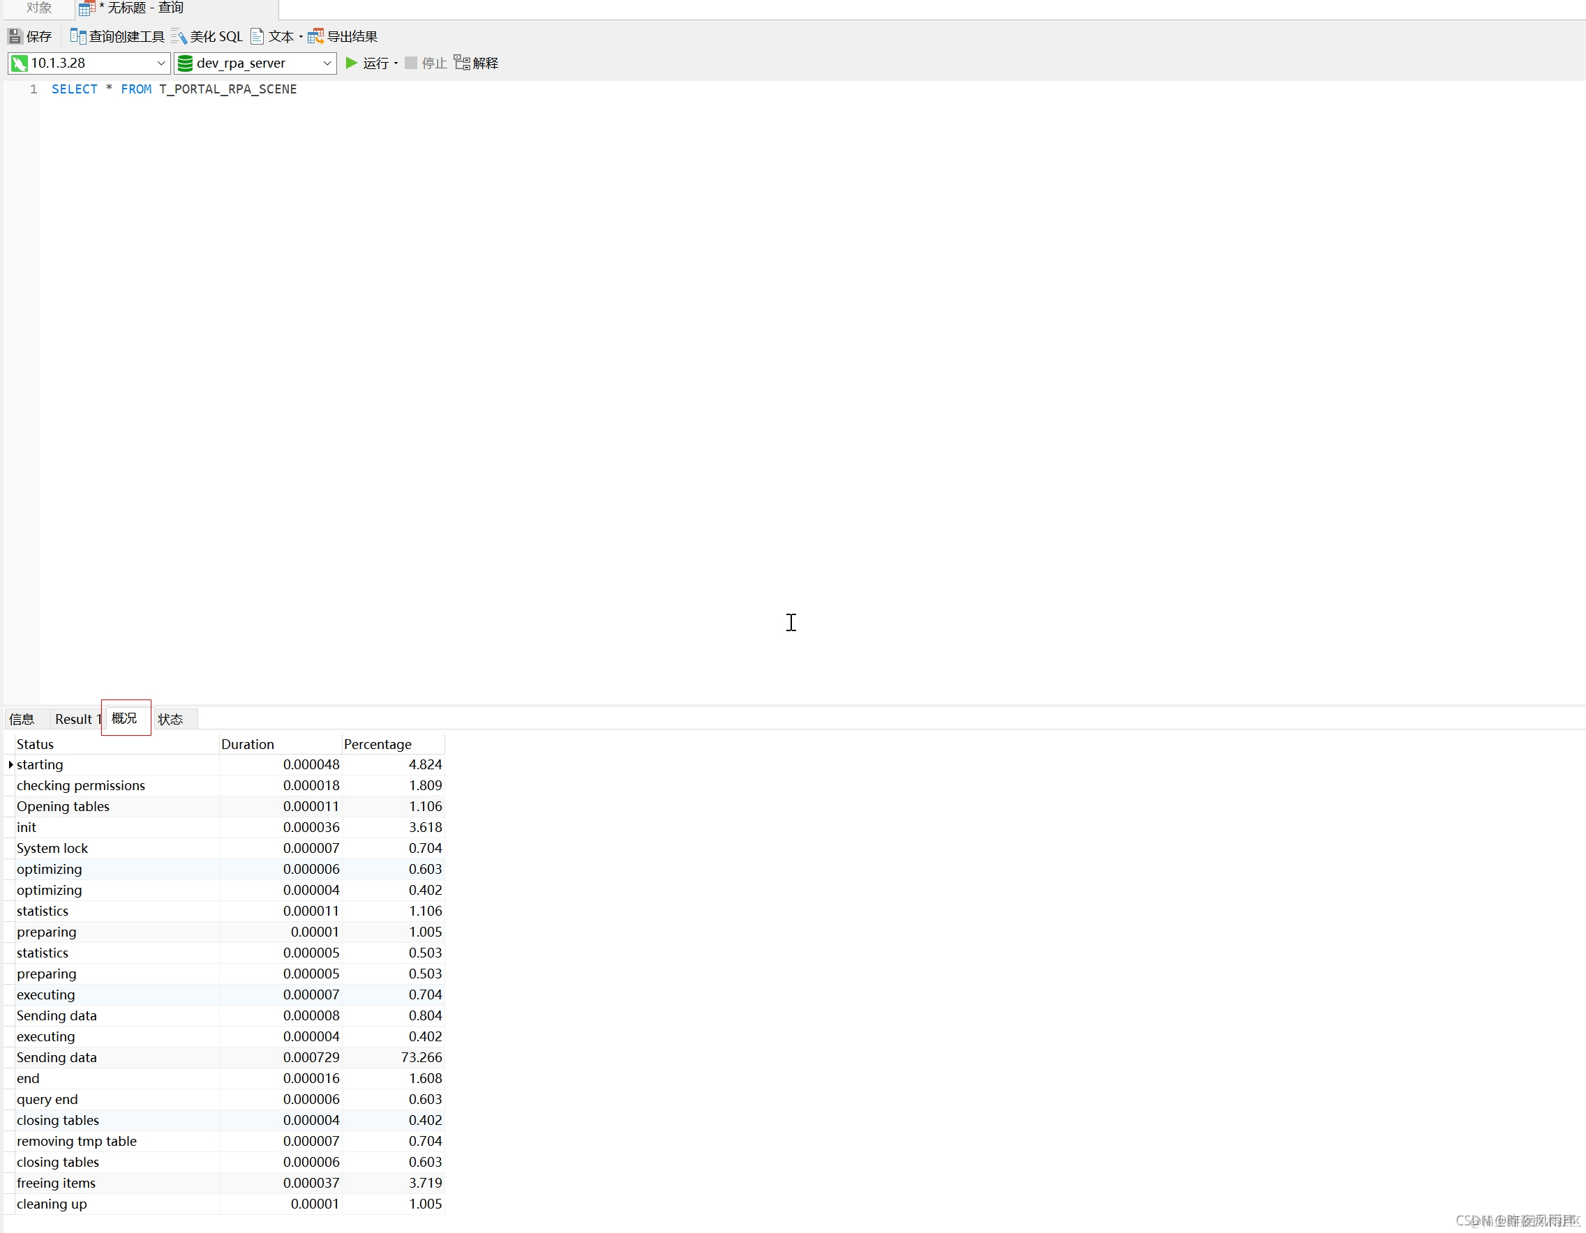
Task: Click the Beautify SQL (美化 SQL) icon
Action: coord(179,36)
